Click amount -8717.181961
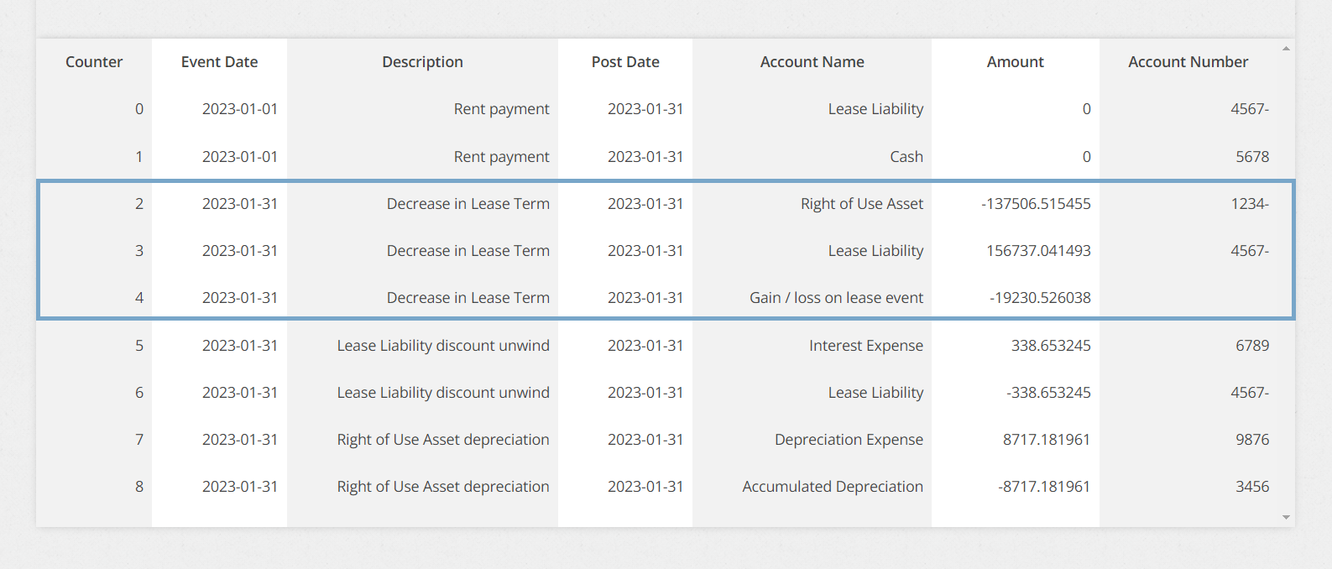1332x569 pixels. pyautogui.click(x=1043, y=487)
